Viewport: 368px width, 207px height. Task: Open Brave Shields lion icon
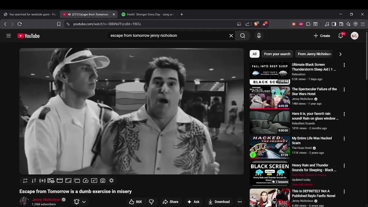click(x=256, y=24)
